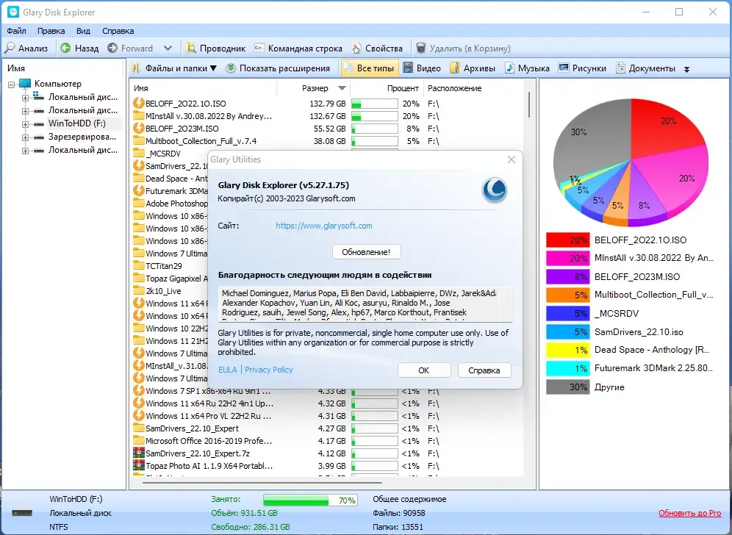The image size is (732, 535).
Task: Open history dropdown next to Forward
Action: 168,48
